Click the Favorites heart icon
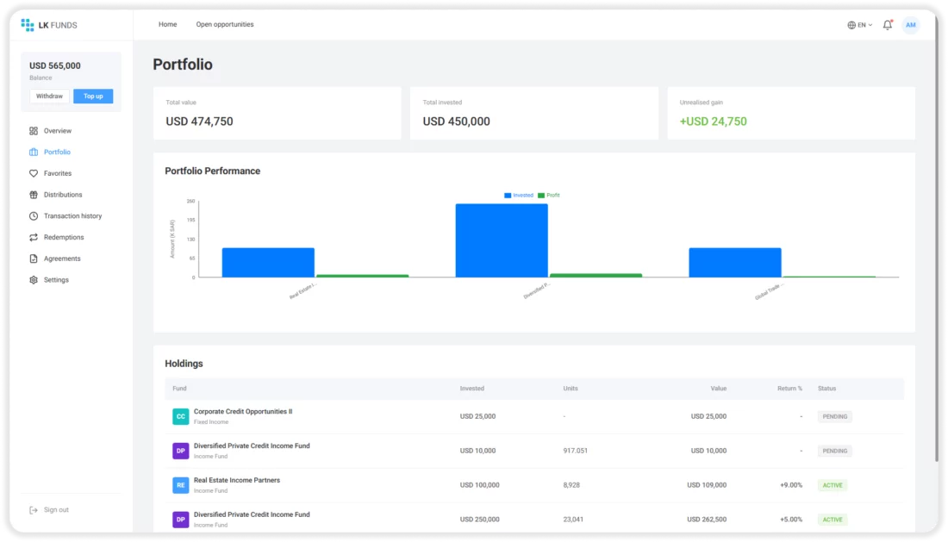This screenshot has height=542, width=948. tap(34, 173)
